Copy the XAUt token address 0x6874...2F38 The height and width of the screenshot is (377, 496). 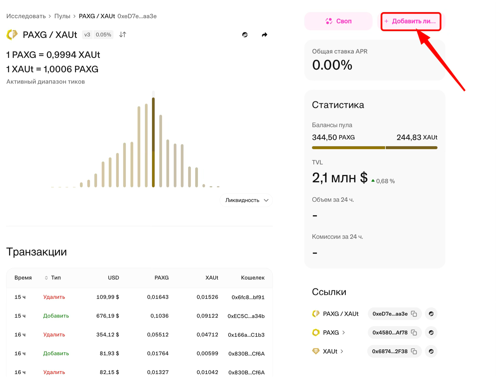[x=414, y=351]
